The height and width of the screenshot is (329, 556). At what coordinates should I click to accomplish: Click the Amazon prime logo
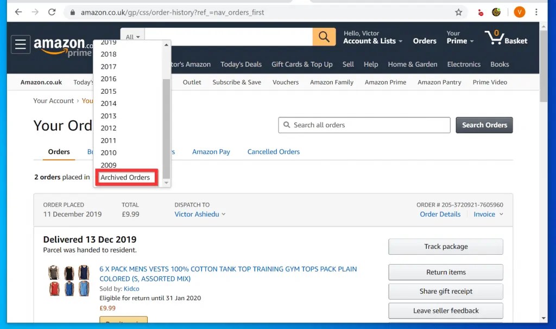(x=63, y=47)
